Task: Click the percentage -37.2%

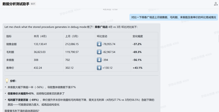Action: (137, 44)
